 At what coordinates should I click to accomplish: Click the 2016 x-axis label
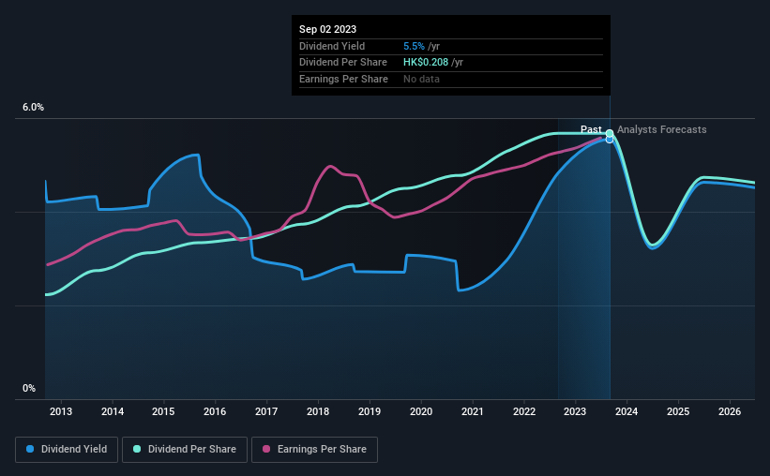pyautogui.click(x=215, y=411)
